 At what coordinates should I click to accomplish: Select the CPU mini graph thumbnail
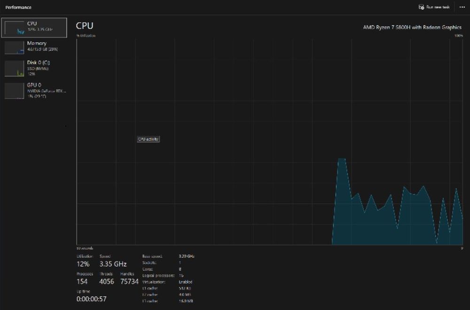[15, 28]
